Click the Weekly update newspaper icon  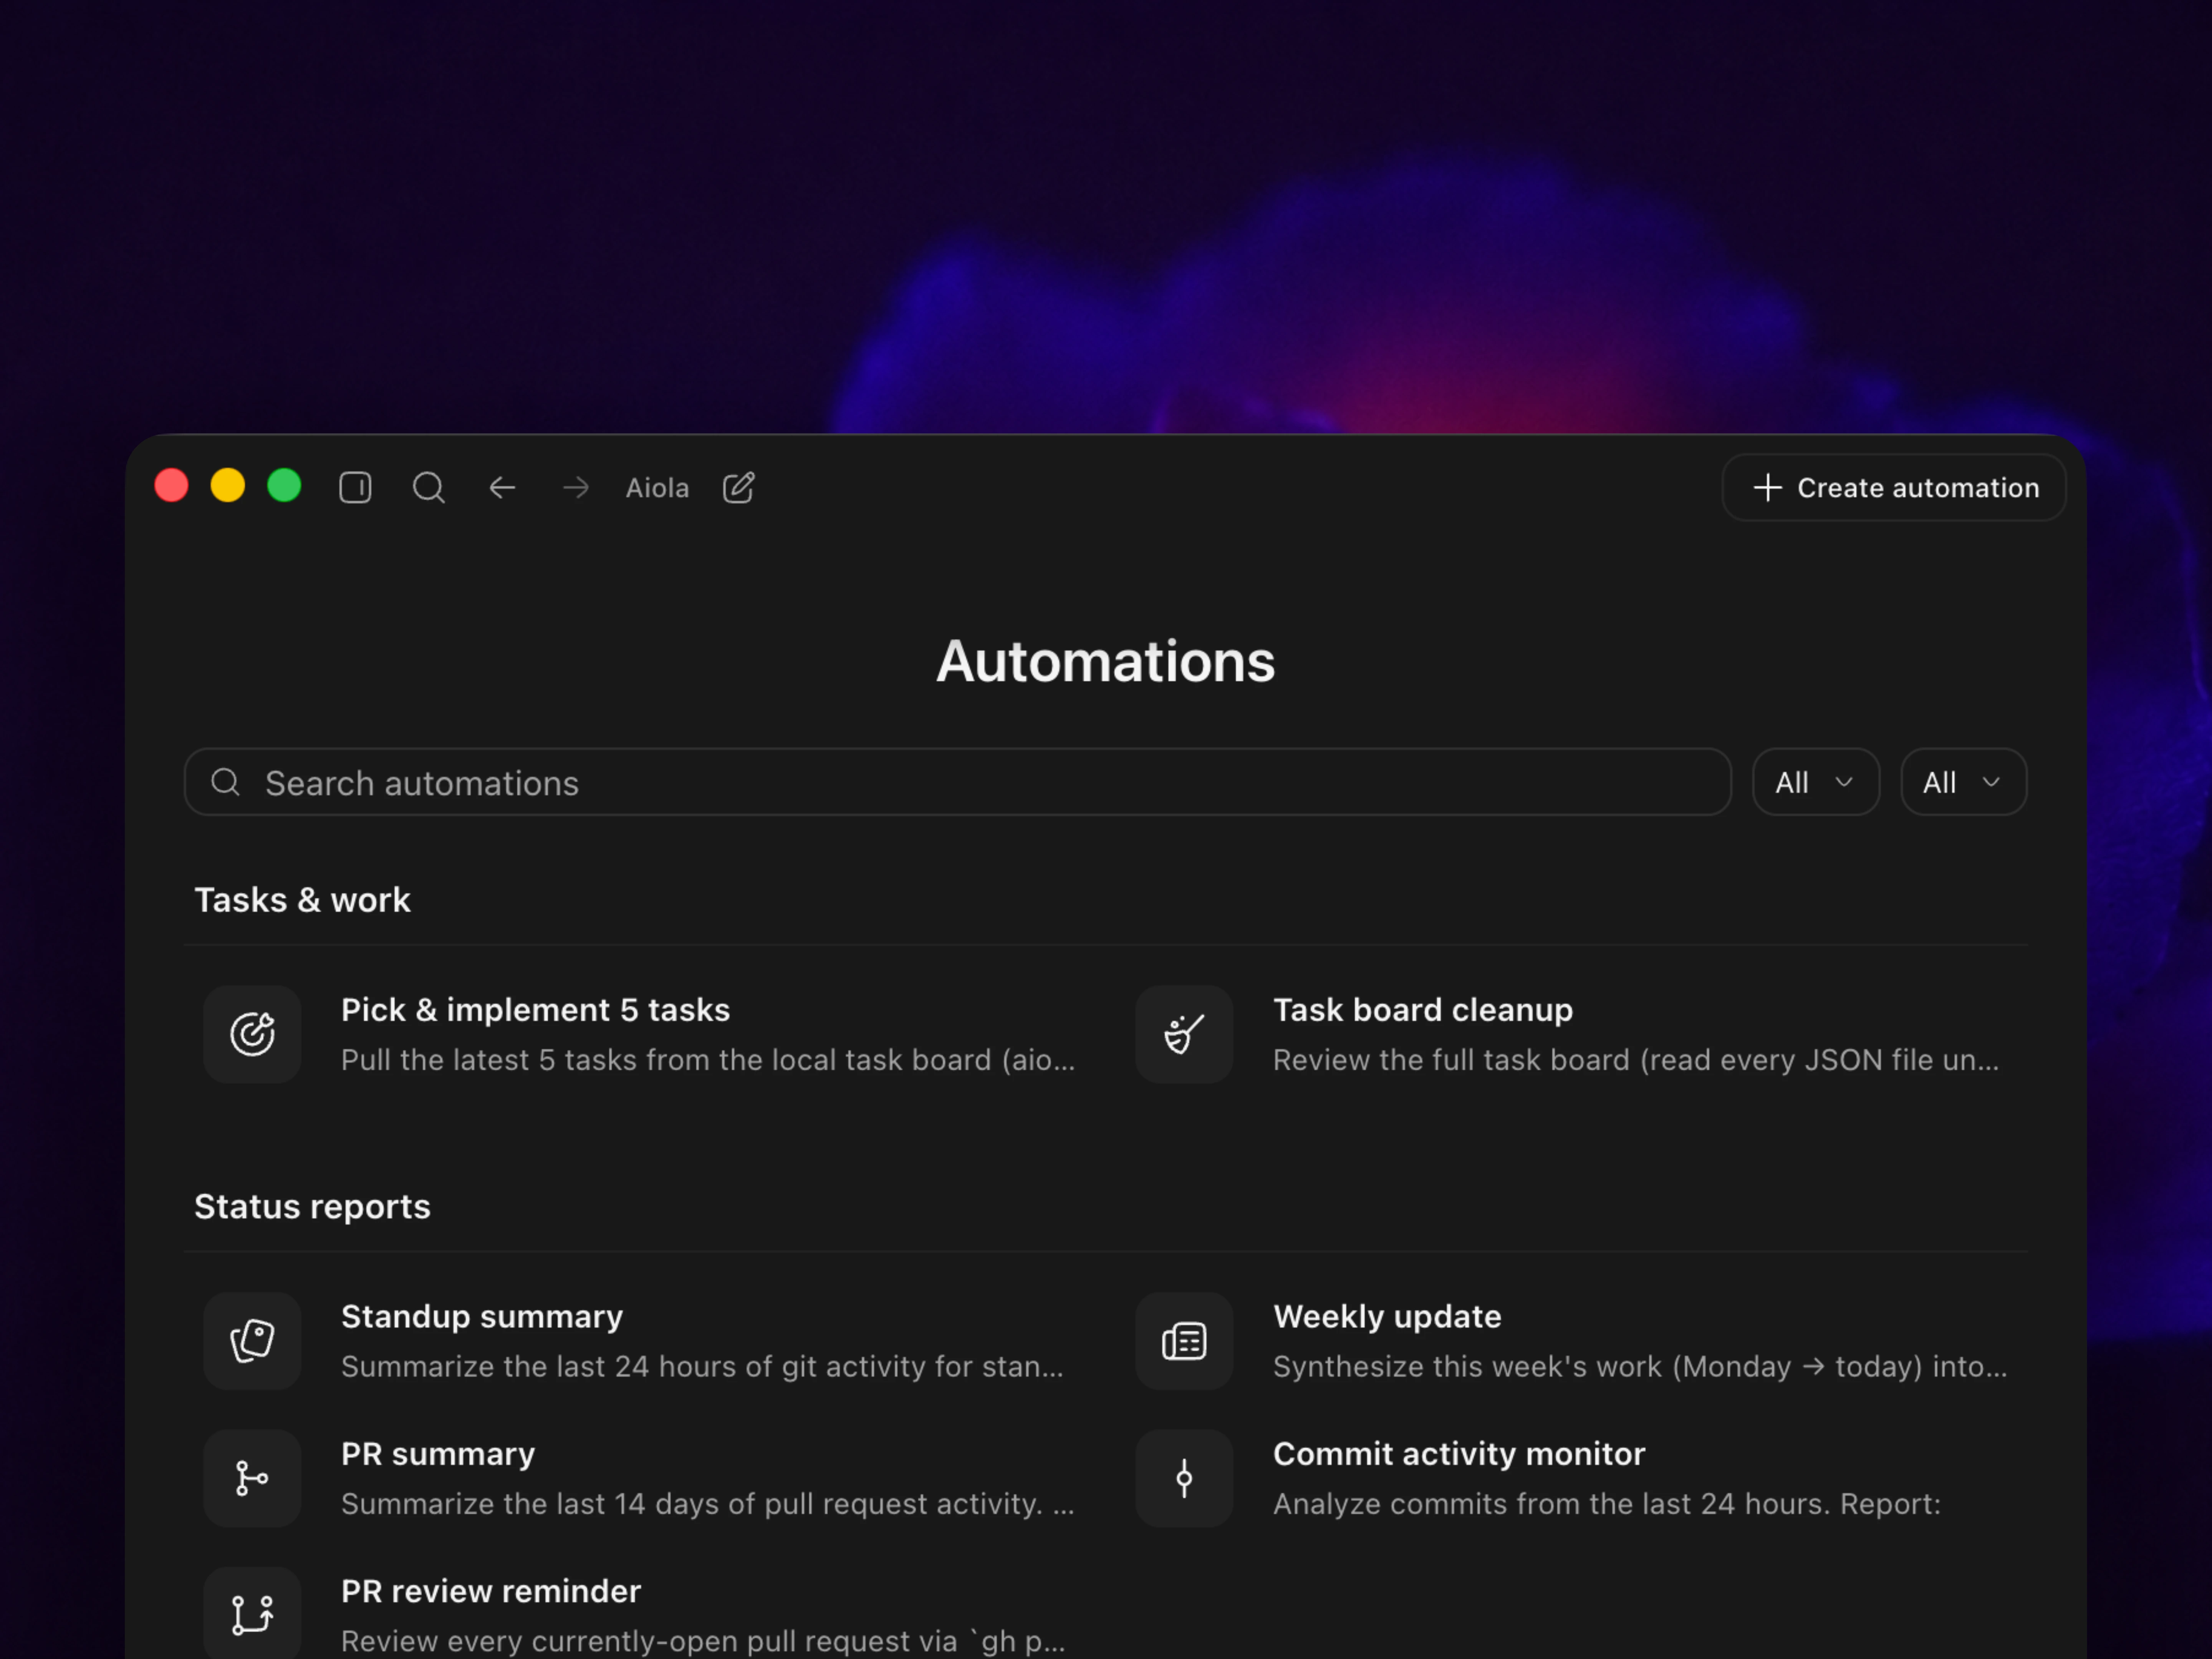pyautogui.click(x=1184, y=1341)
